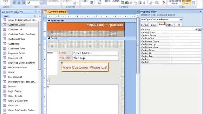Select Home form in navigation pane
The height and width of the screenshot is (114, 203).
20,72
